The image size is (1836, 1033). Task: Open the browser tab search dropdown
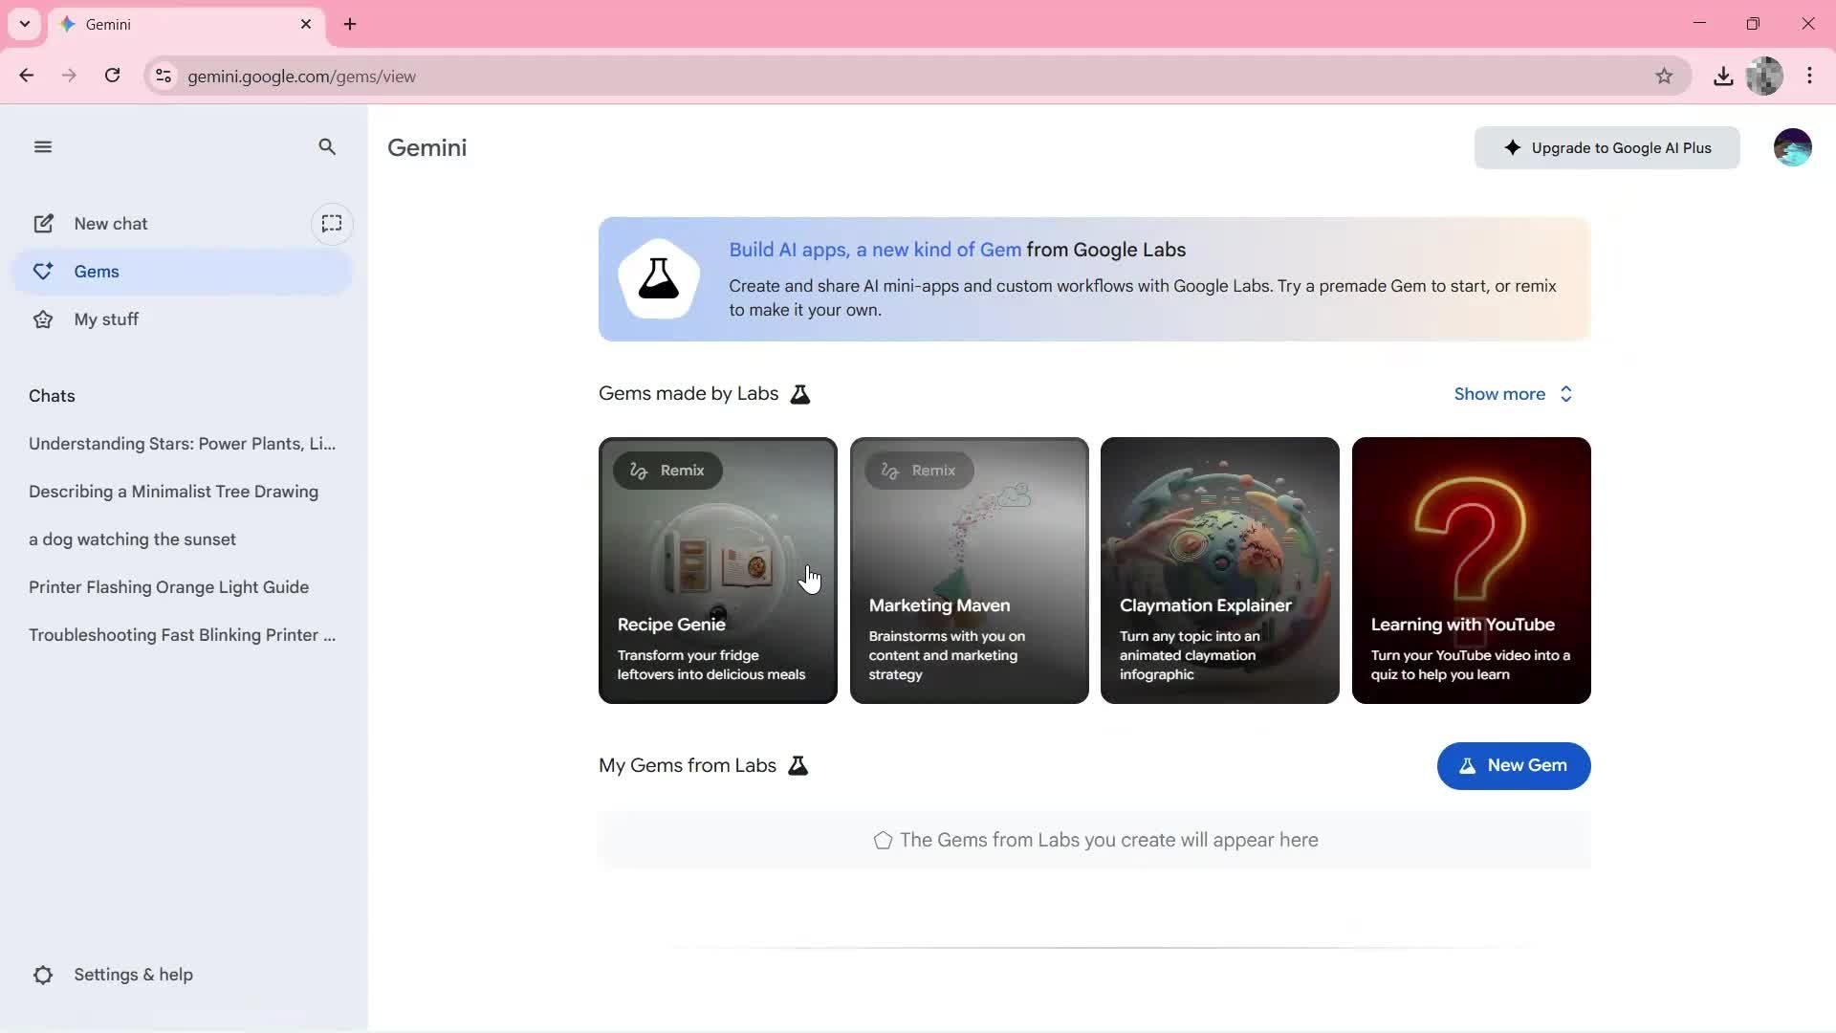click(24, 24)
